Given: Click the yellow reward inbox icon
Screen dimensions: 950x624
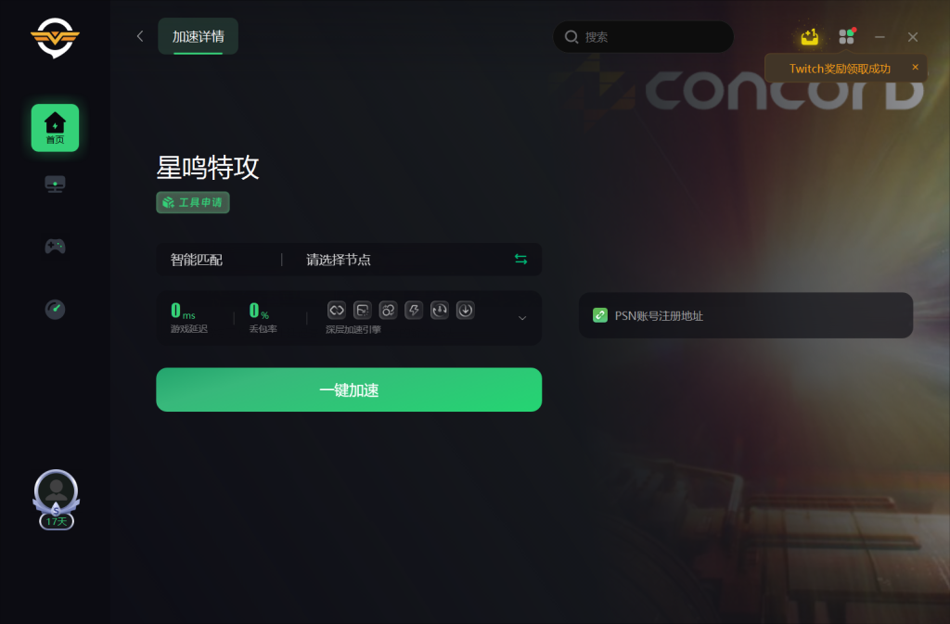Looking at the screenshot, I should tap(809, 37).
